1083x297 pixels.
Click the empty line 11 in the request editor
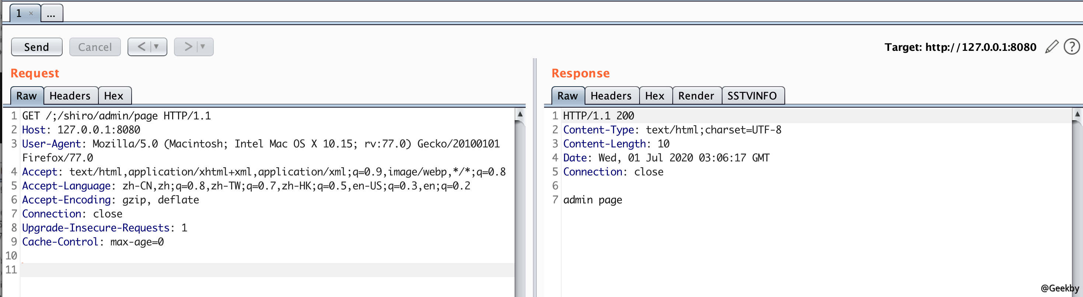click(252, 270)
